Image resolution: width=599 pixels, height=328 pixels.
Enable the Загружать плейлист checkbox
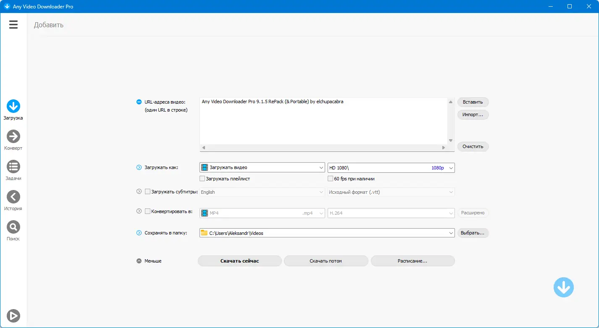[x=202, y=178]
